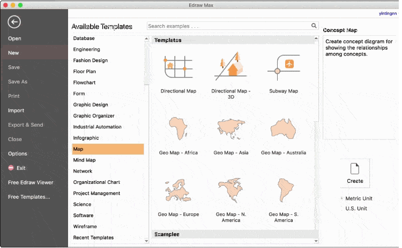Click the Search examples input field
The height and width of the screenshot is (248, 402).
pyautogui.click(x=228, y=26)
